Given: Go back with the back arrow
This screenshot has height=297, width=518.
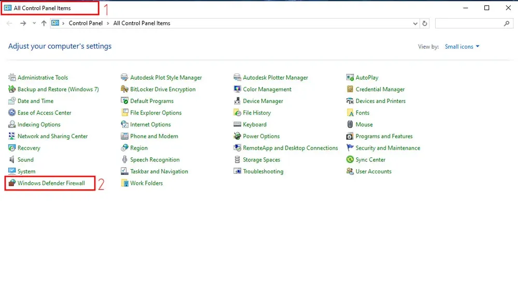Looking at the screenshot, I should [x=9, y=23].
